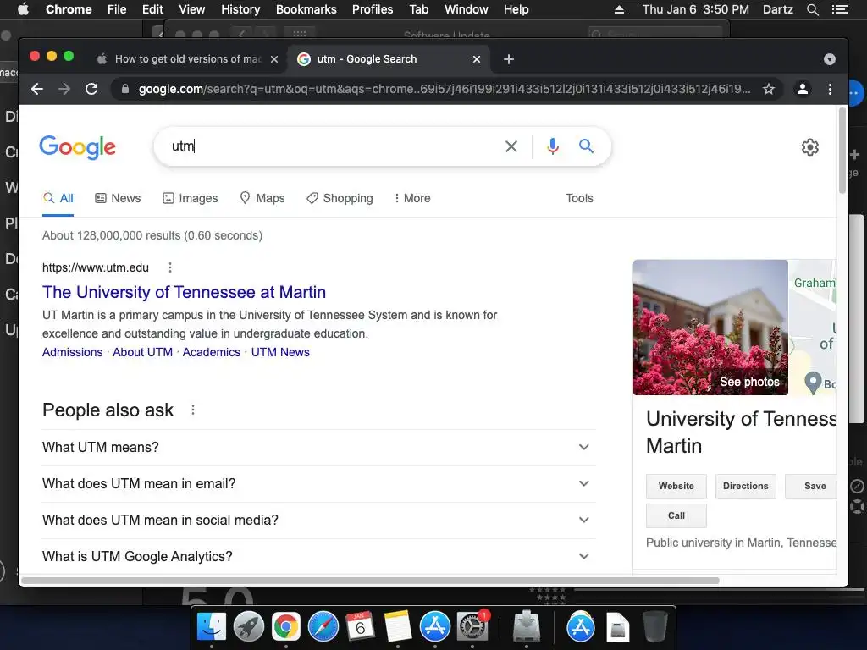This screenshot has height=650, width=867.
Task: Clear the search box with the X icon
Action: [511, 146]
